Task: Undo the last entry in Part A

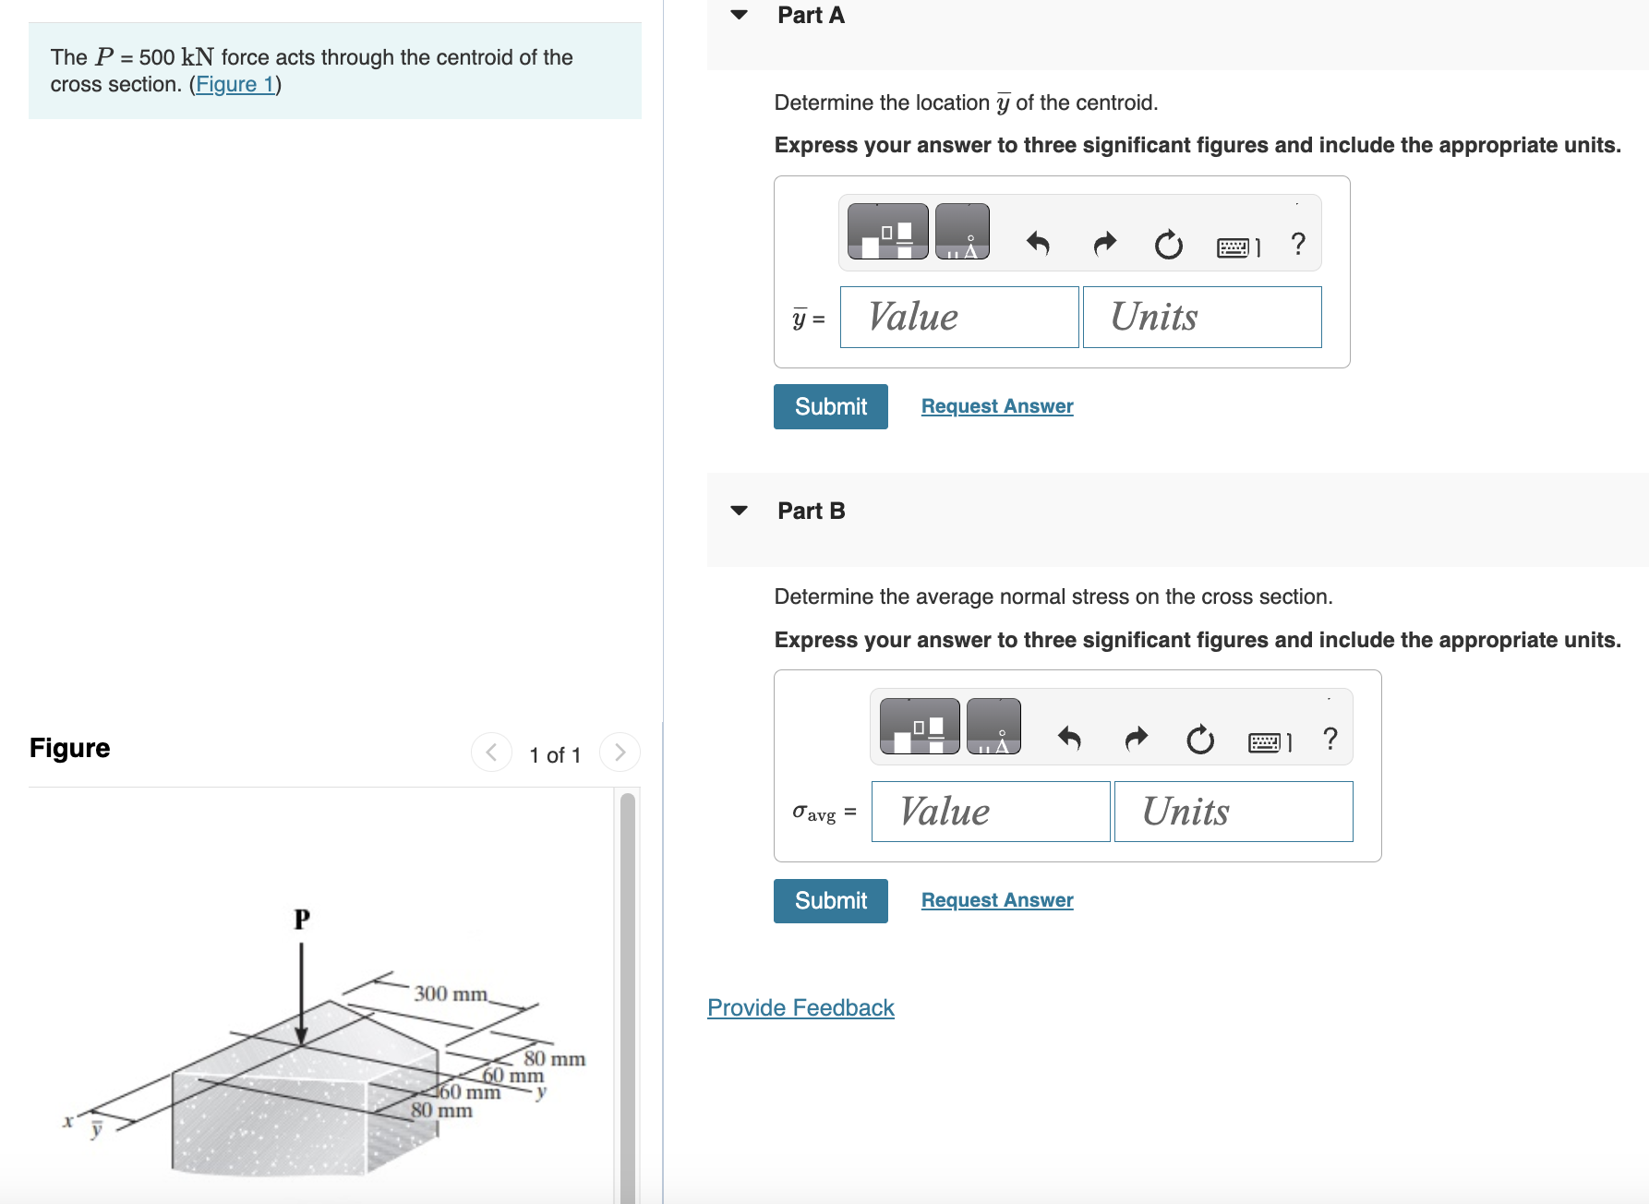Action: coord(1038,244)
